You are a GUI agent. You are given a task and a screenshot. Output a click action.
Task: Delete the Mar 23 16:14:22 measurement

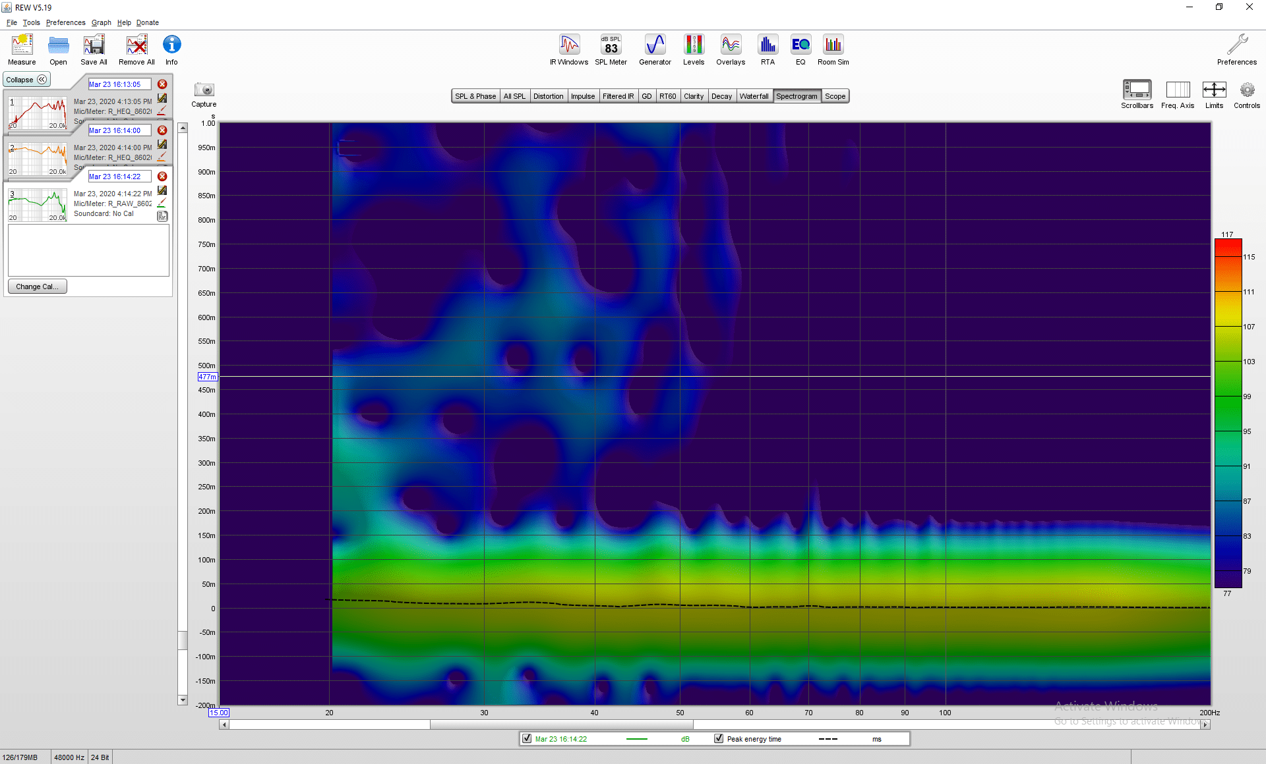(162, 177)
